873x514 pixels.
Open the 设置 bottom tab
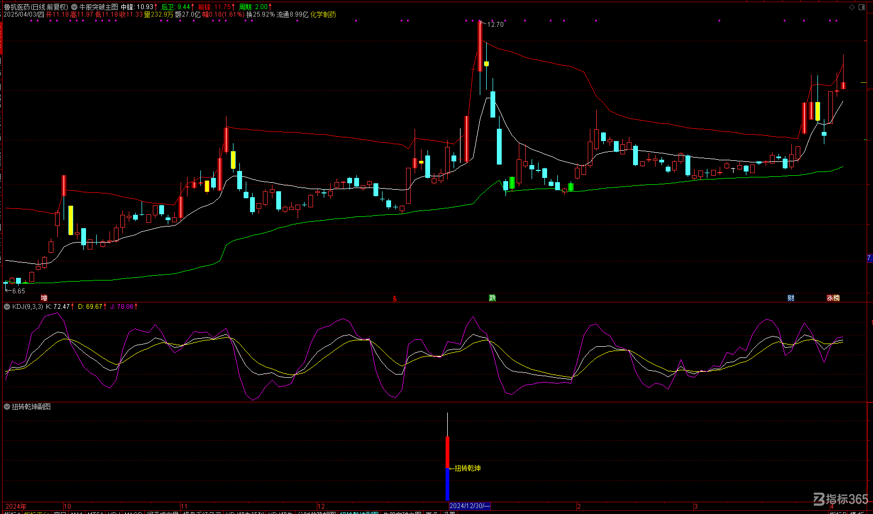pos(449,513)
